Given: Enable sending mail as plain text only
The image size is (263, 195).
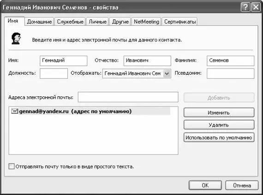Looking at the screenshot, I should coord(12,166).
